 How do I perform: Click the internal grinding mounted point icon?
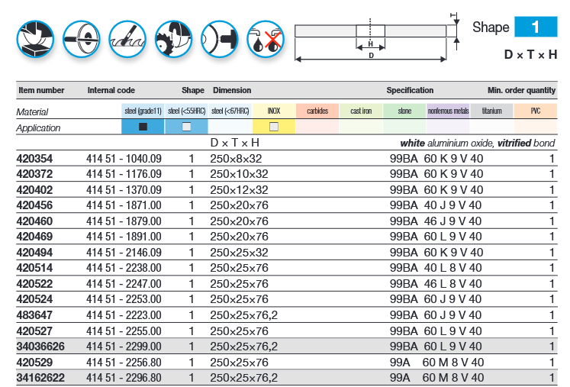(218, 35)
